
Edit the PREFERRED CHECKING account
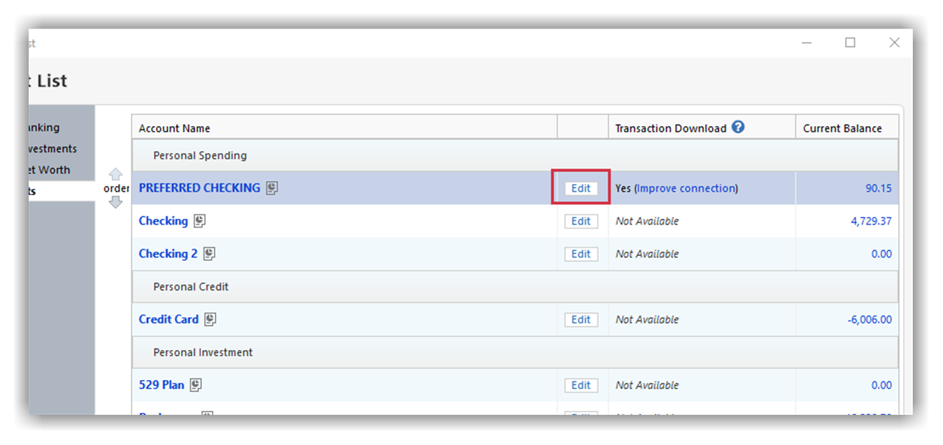coord(581,188)
